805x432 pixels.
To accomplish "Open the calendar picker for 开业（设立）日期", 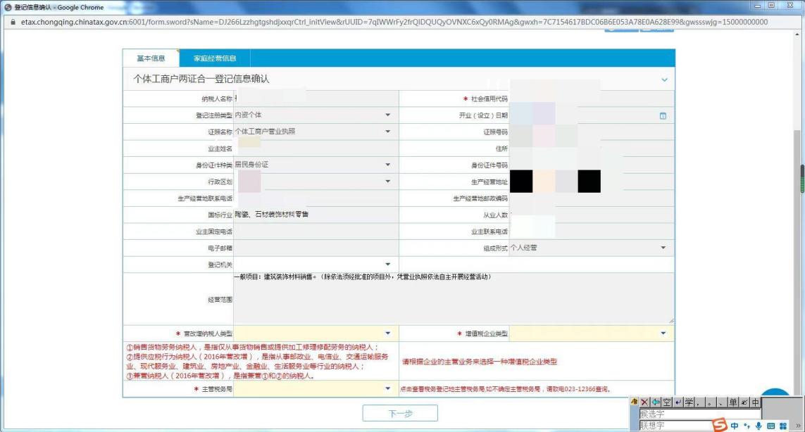I will tap(662, 115).
